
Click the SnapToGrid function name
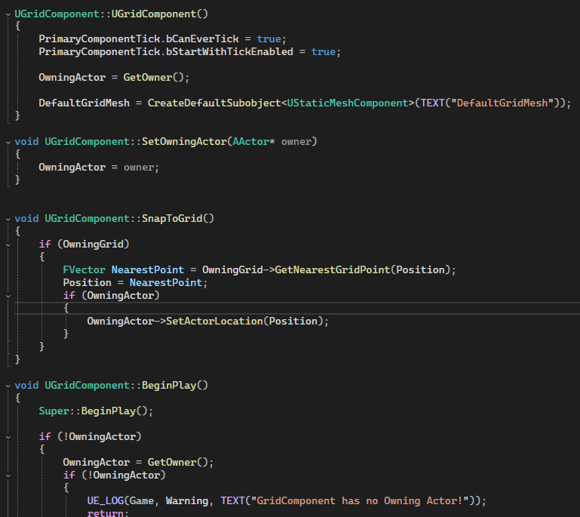click(172, 218)
